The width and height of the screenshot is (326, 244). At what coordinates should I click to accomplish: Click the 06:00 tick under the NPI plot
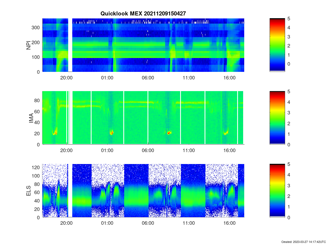point(148,78)
